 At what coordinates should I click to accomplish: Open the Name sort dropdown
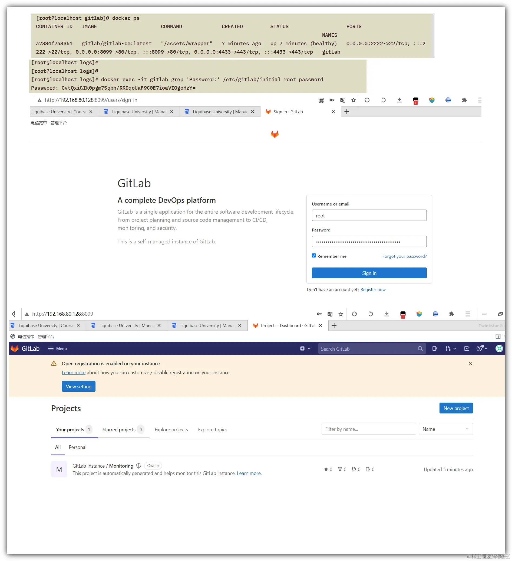pyautogui.click(x=445, y=429)
